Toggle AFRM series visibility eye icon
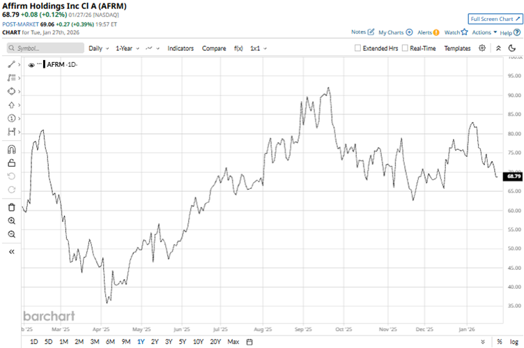 point(31,65)
